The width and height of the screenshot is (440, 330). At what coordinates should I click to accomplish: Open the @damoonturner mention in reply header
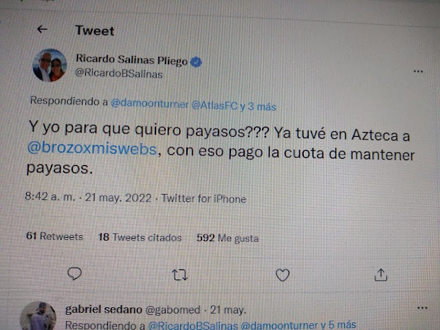click(150, 104)
